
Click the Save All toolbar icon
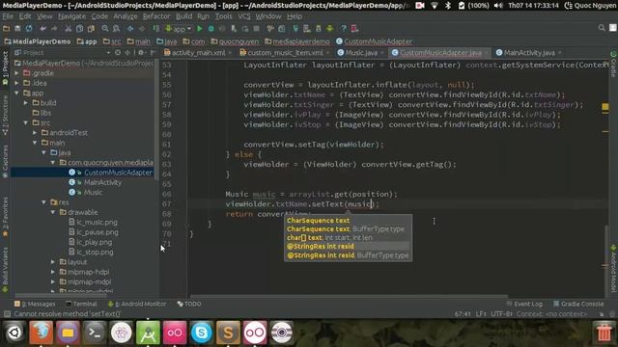coord(17,29)
